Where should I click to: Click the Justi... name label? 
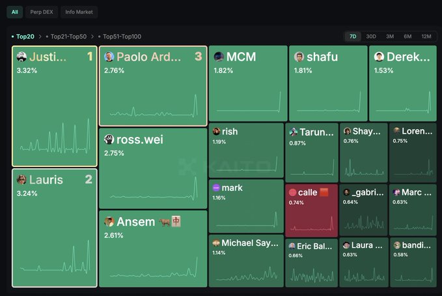(48, 57)
